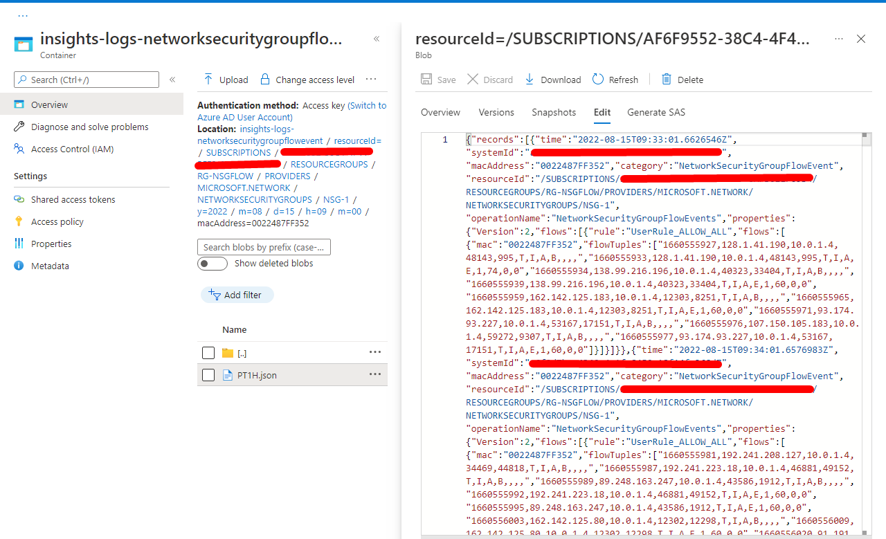886x539 pixels.
Task: Go to the SUBSCRIPTIONS path segment
Action: 238,152
